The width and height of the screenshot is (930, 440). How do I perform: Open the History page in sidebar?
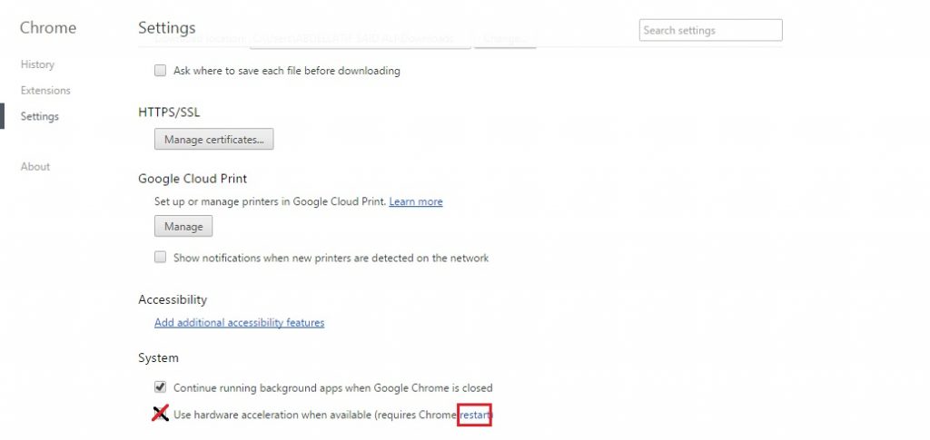(x=37, y=64)
